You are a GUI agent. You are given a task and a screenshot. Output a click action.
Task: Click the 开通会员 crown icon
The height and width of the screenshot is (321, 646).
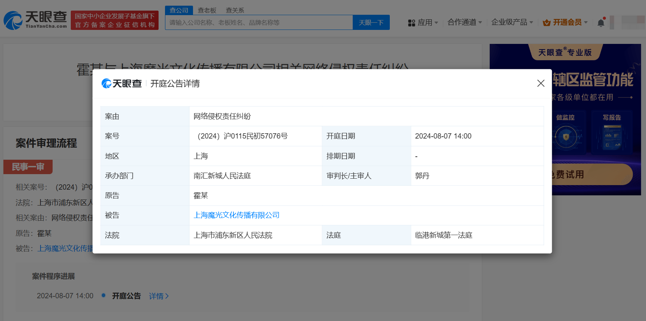[x=546, y=23]
